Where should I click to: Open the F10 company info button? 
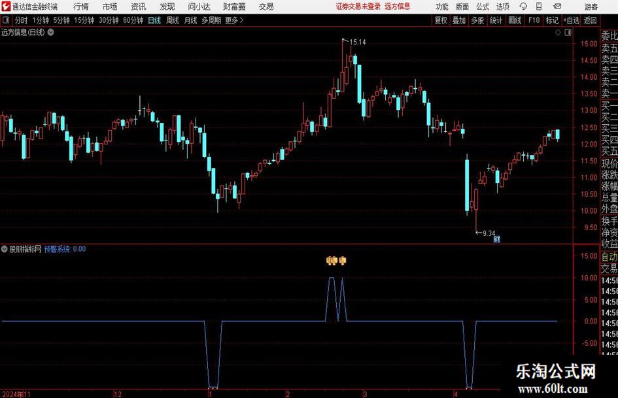click(534, 20)
